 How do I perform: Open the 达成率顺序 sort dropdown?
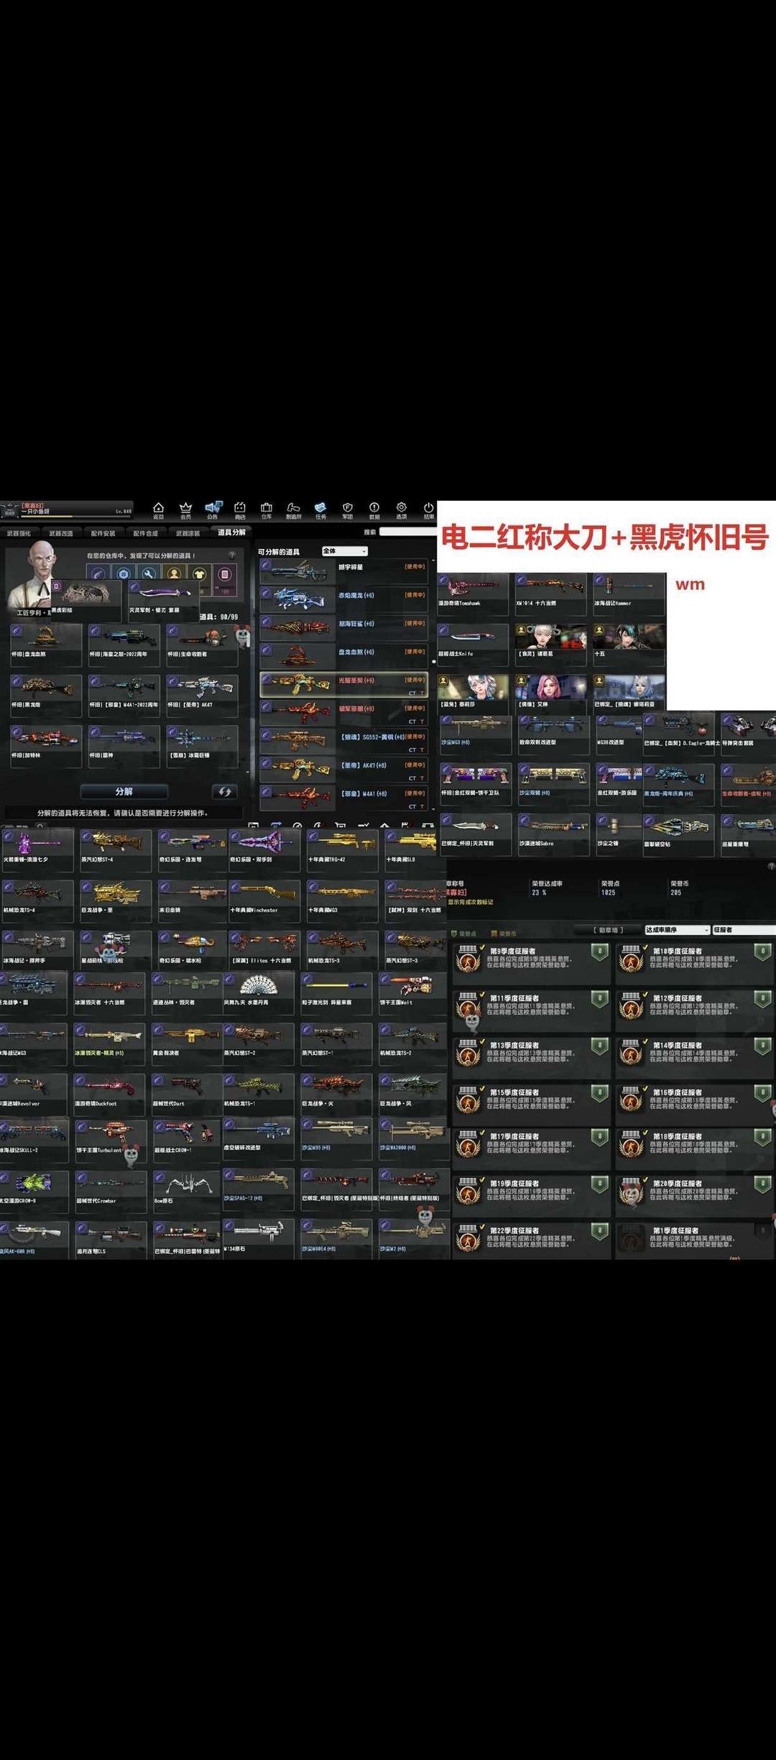tap(677, 930)
